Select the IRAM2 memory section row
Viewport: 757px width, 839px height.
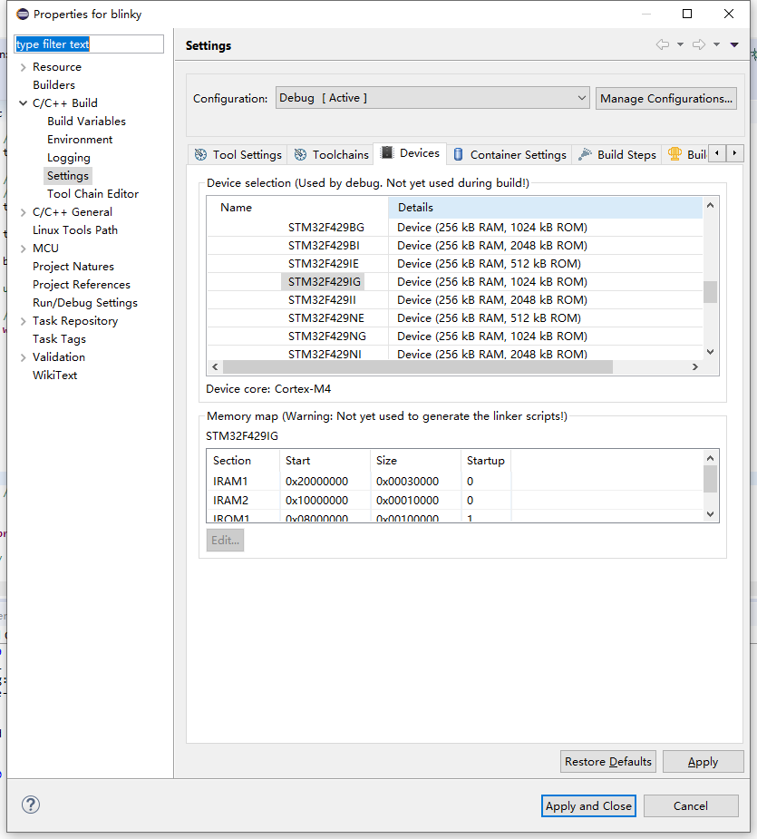tap(455, 501)
